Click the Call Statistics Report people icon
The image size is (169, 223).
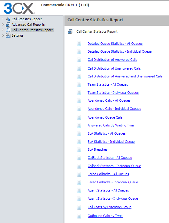pyautogui.click(x=8, y=19)
